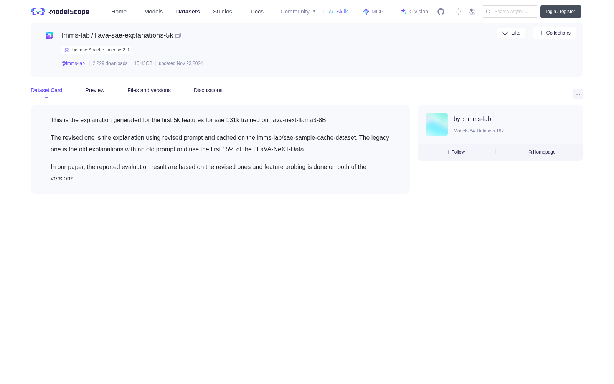614x384 pixels.
Task: Focus the Search anything input field
Action: [x=510, y=12]
